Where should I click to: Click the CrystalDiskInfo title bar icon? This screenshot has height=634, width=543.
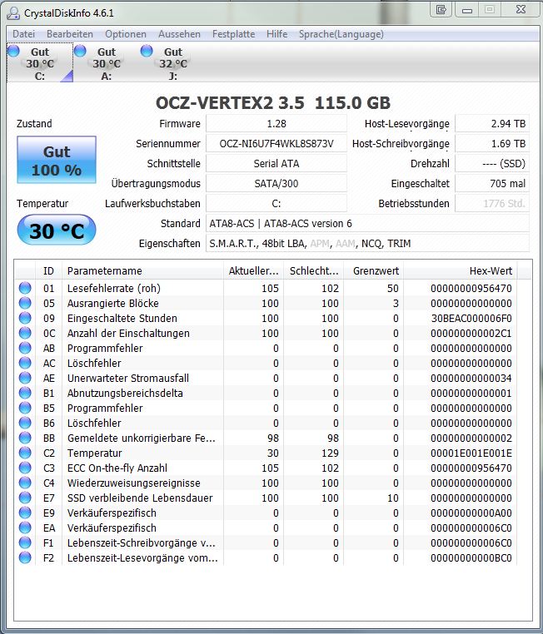click(13, 13)
